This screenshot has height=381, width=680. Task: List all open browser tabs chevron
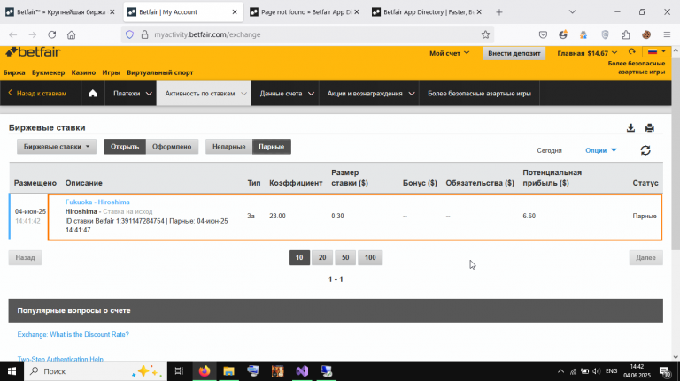[573, 12]
